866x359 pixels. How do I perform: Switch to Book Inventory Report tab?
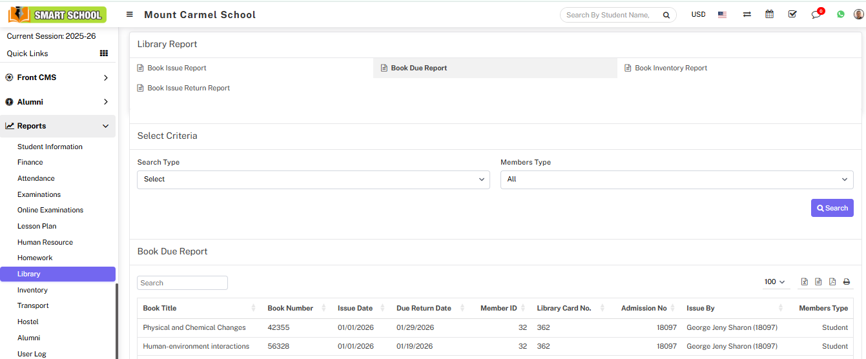coord(670,68)
